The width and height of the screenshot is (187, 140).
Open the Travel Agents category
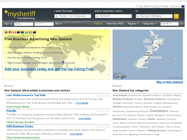tap(174, 130)
